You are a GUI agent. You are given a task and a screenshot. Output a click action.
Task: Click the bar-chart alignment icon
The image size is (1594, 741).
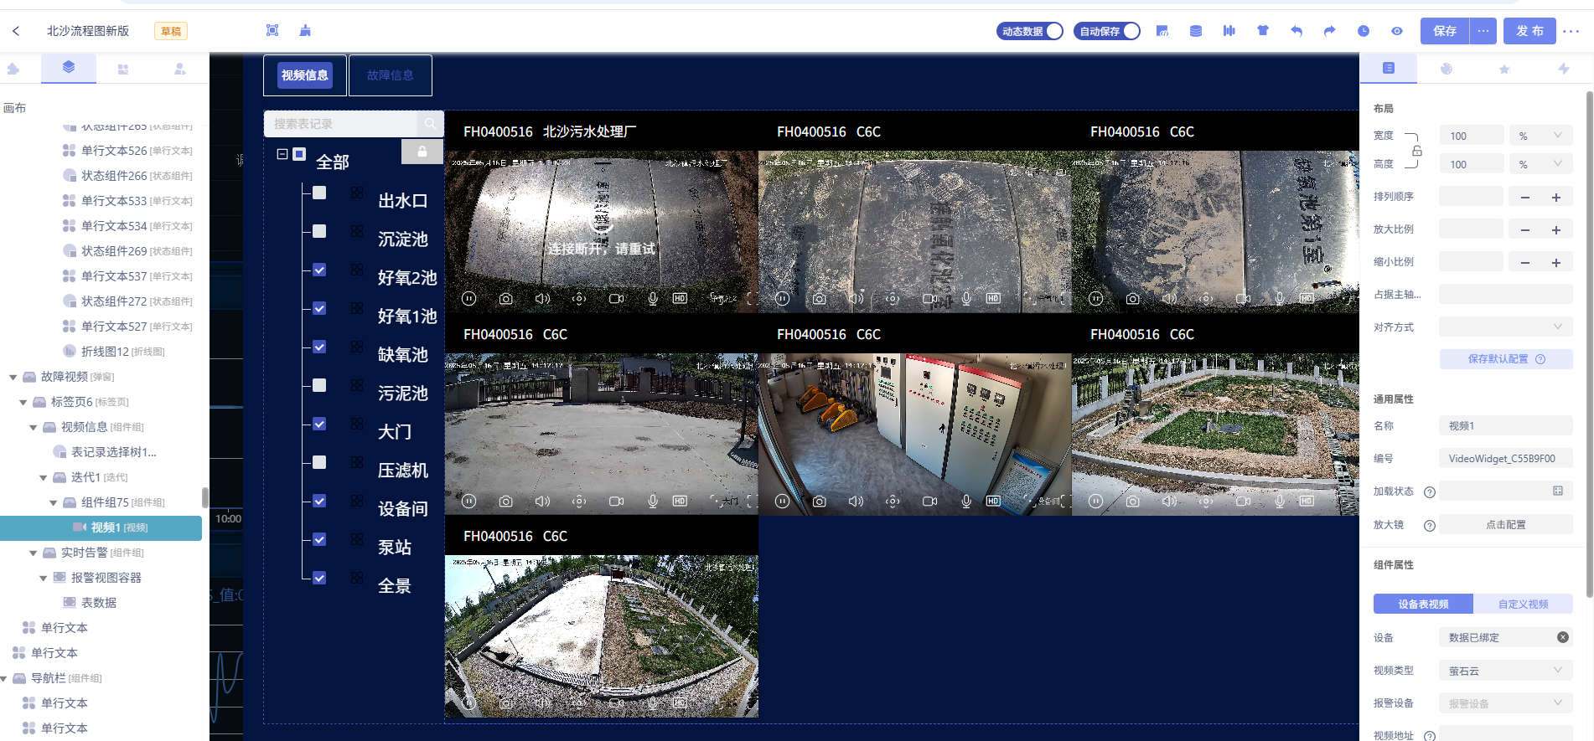tap(1229, 31)
